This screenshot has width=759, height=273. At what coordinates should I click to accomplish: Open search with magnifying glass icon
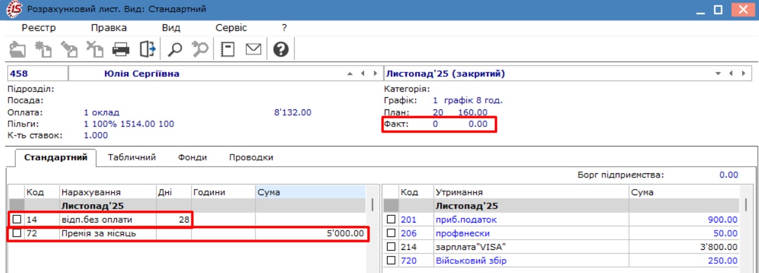pyautogui.click(x=175, y=49)
